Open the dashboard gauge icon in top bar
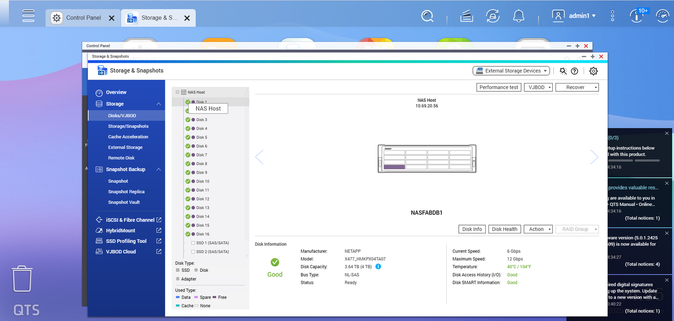 (662, 17)
